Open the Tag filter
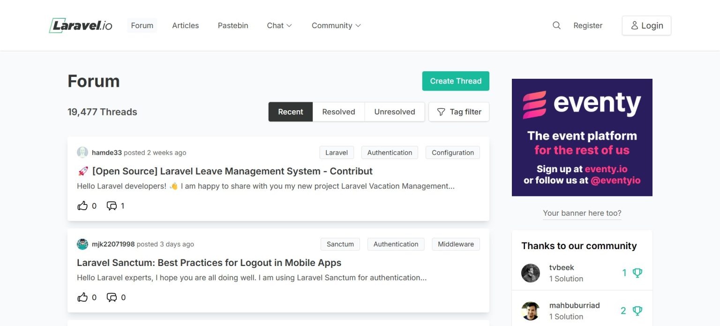This screenshot has width=720, height=326. pos(459,112)
